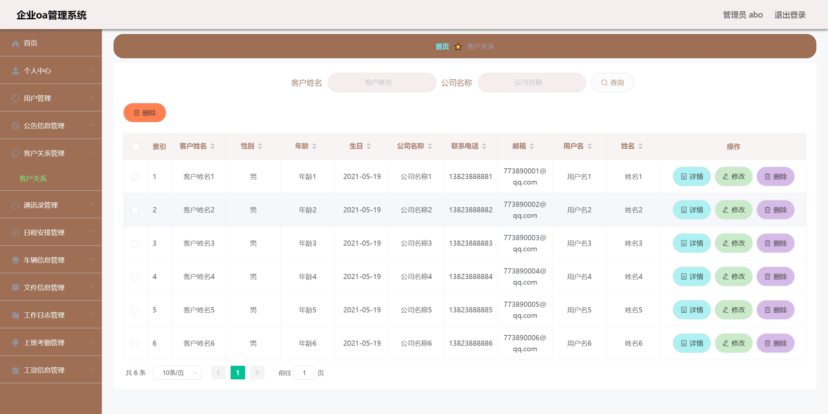Go to the previous page arrow
The height and width of the screenshot is (414, 828).
coord(218,373)
